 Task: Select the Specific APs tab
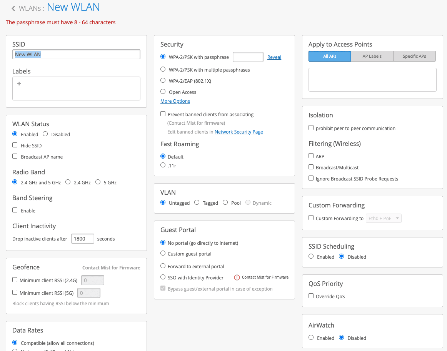(x=414, y=56)
